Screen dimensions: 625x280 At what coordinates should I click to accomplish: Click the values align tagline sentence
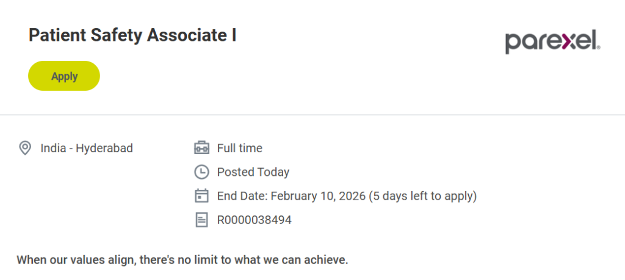(182, 260)
